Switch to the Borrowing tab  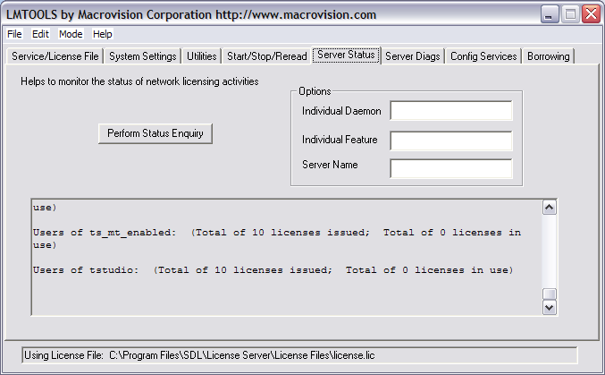(x=549, y=56)
